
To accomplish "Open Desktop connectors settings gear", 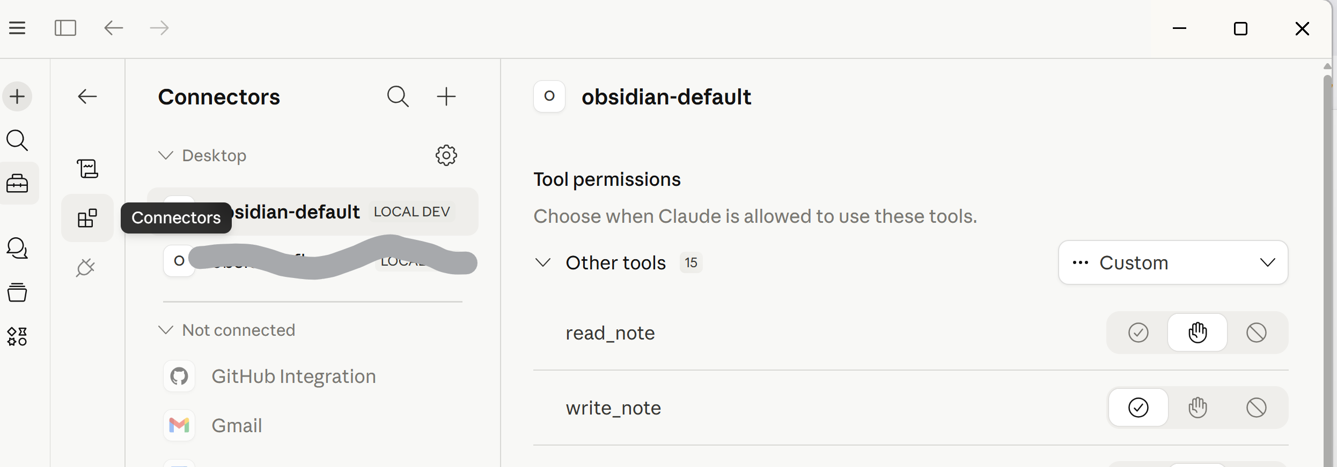I will (x=446, y=155).
